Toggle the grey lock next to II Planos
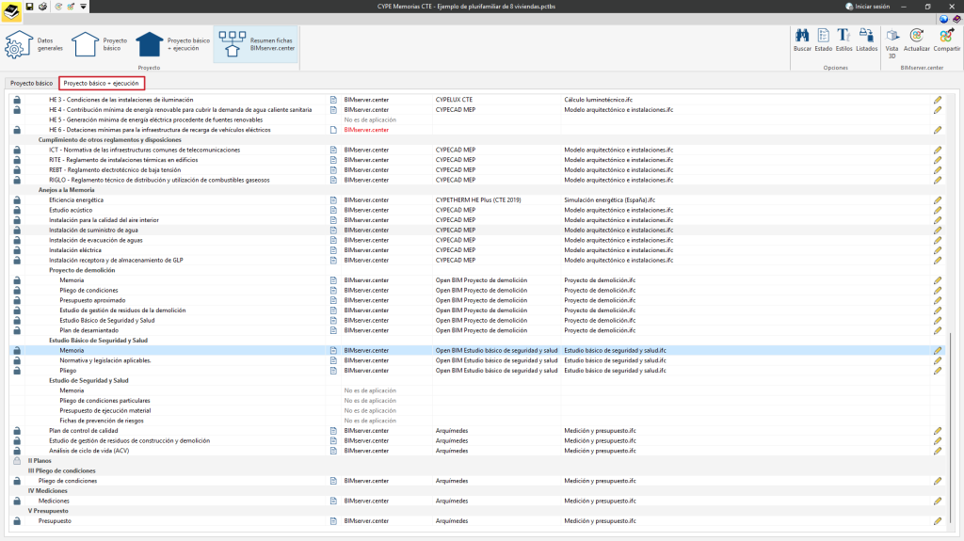 pos(17,460)
